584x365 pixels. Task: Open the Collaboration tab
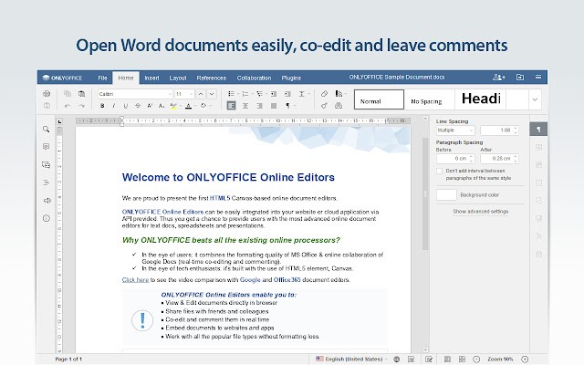point(254,78)
